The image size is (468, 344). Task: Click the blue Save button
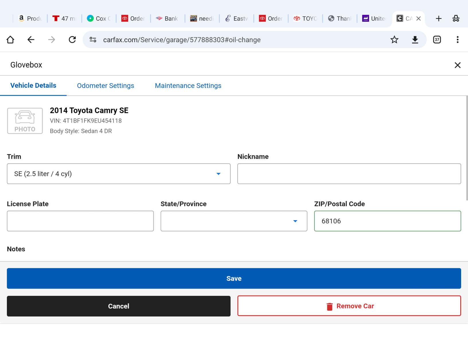coord(234,278)
